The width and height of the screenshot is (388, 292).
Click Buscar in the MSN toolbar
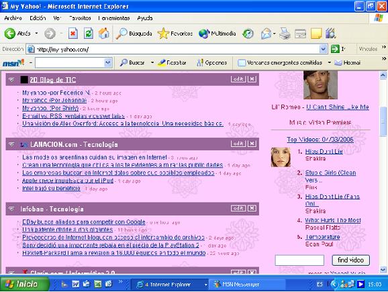click(x=132, y=62)
